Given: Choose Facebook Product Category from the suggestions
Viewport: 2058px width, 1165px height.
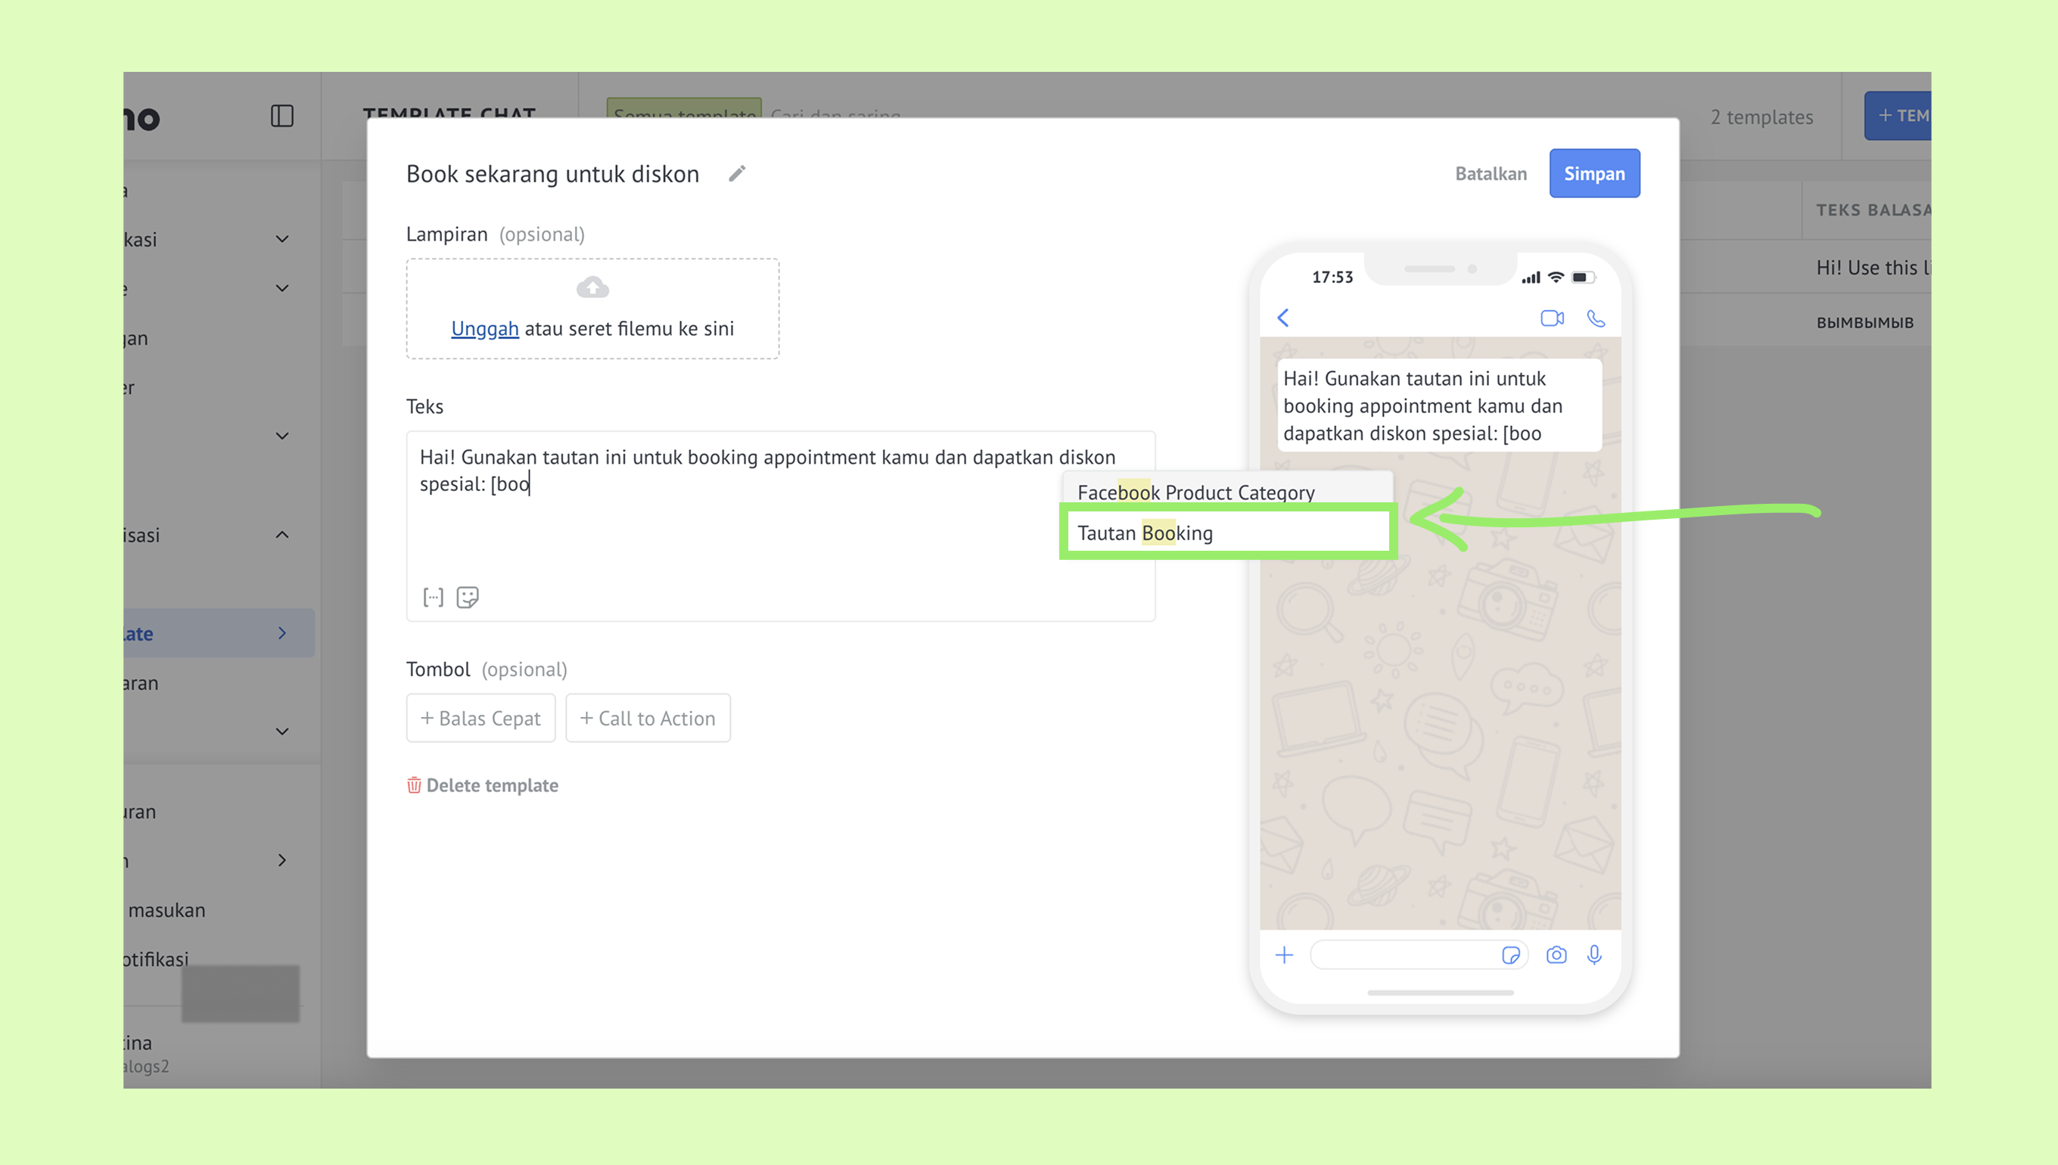Looking at the screenshot, I should 1227,491.
